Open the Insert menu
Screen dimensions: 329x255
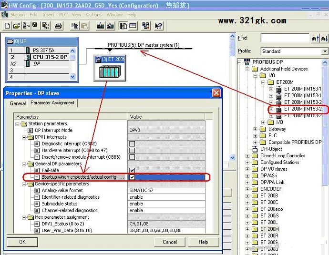[x=48, y=15]
